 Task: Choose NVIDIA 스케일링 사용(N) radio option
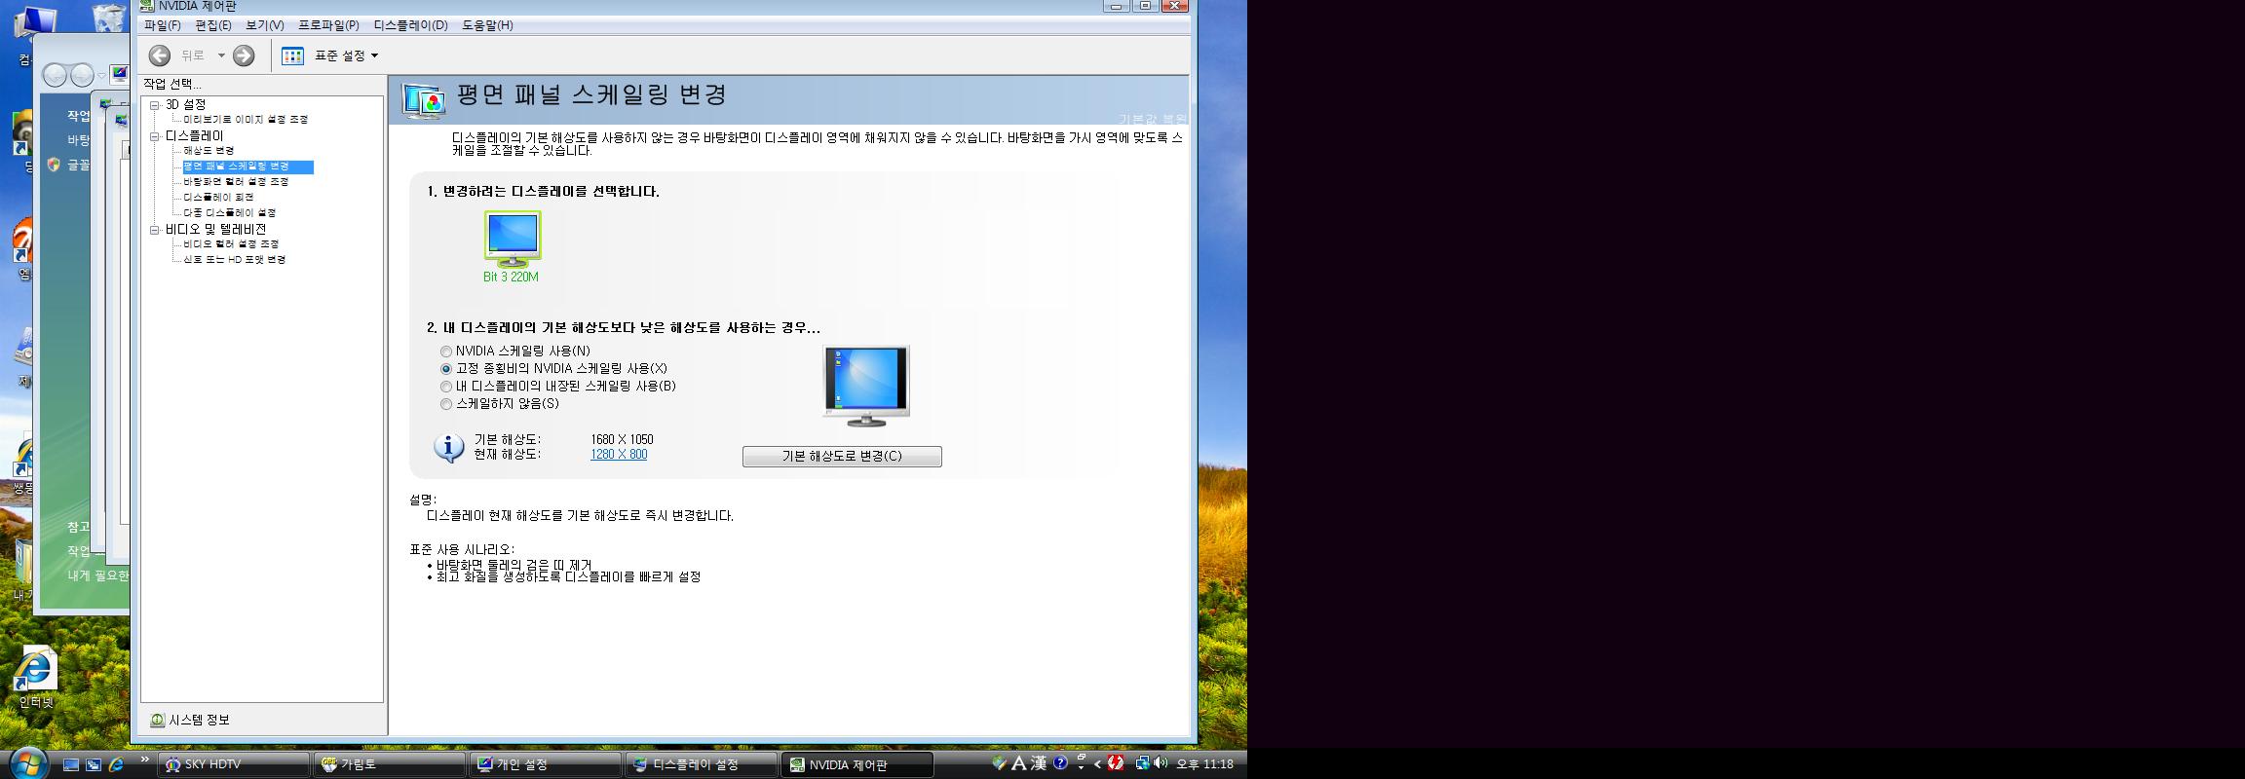point(446,352)
